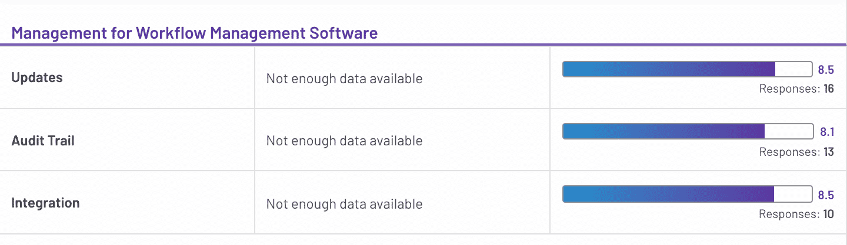847x245 pixels.
Task: Click 'Not enough data available' in Audit Trail row
Action: coord(344,141)
